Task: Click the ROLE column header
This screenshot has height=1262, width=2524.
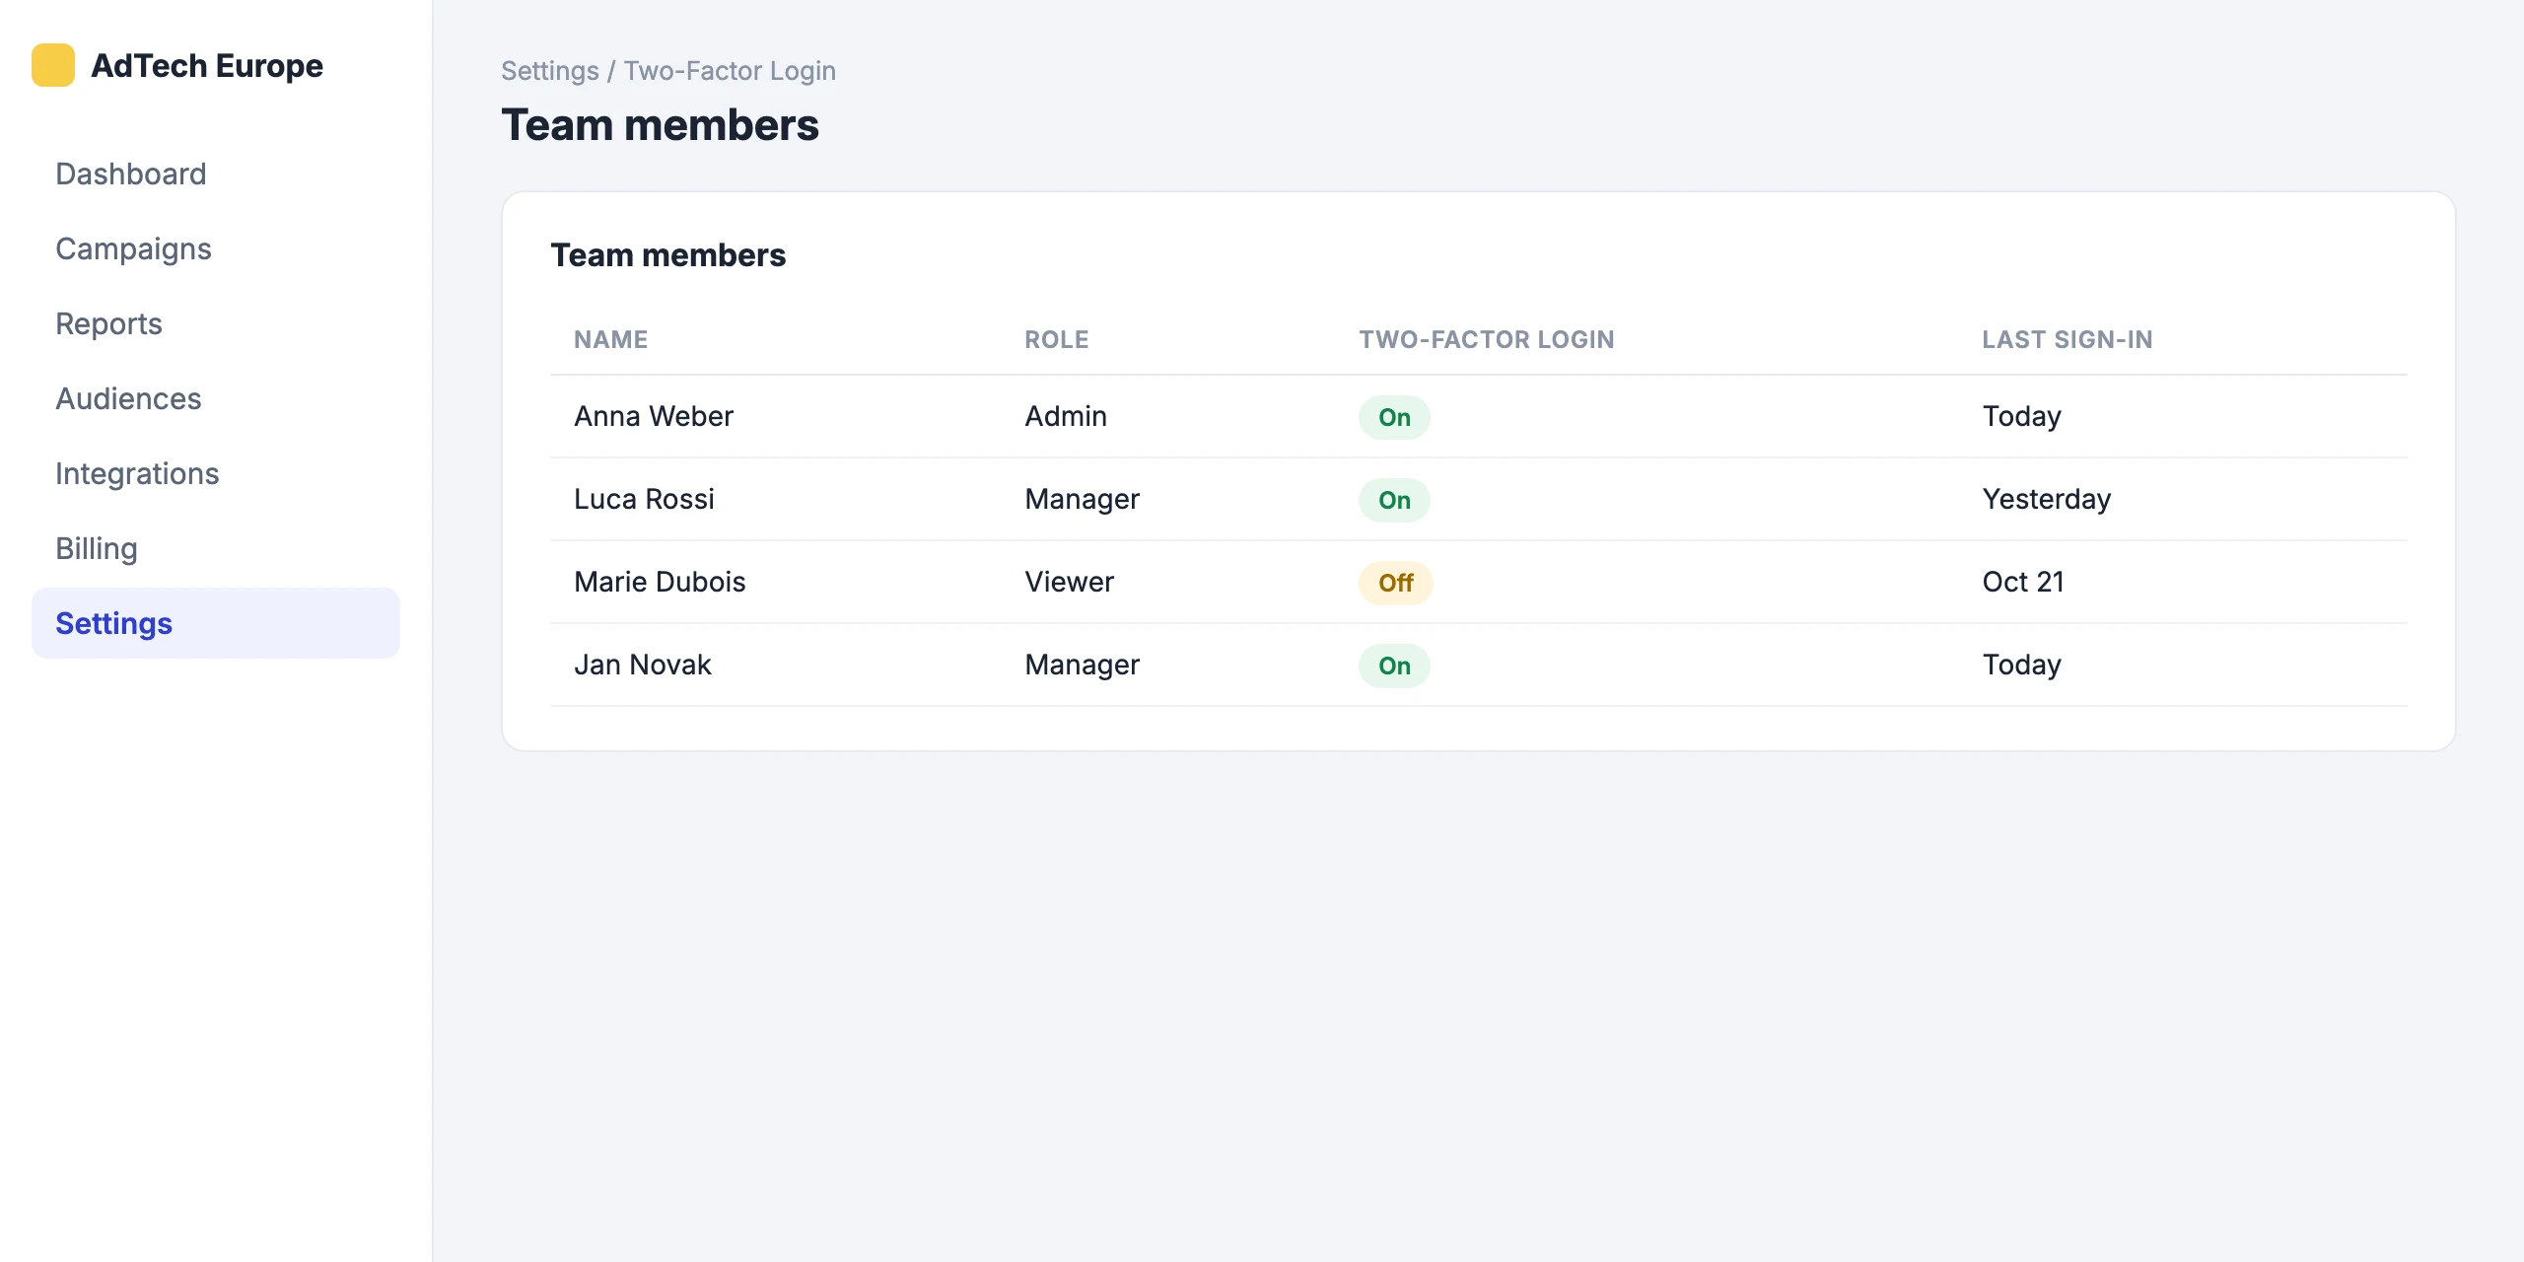Action: pyautogui.click(x=1057, y=339)
